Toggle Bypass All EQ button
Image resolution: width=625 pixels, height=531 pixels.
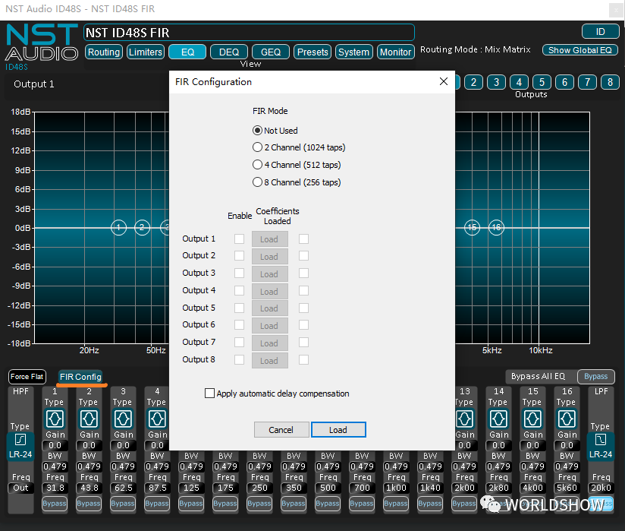click(x=596, y=377)
